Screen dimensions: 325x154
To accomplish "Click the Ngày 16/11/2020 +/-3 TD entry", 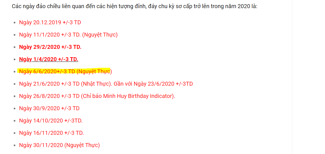I will 51,133.
